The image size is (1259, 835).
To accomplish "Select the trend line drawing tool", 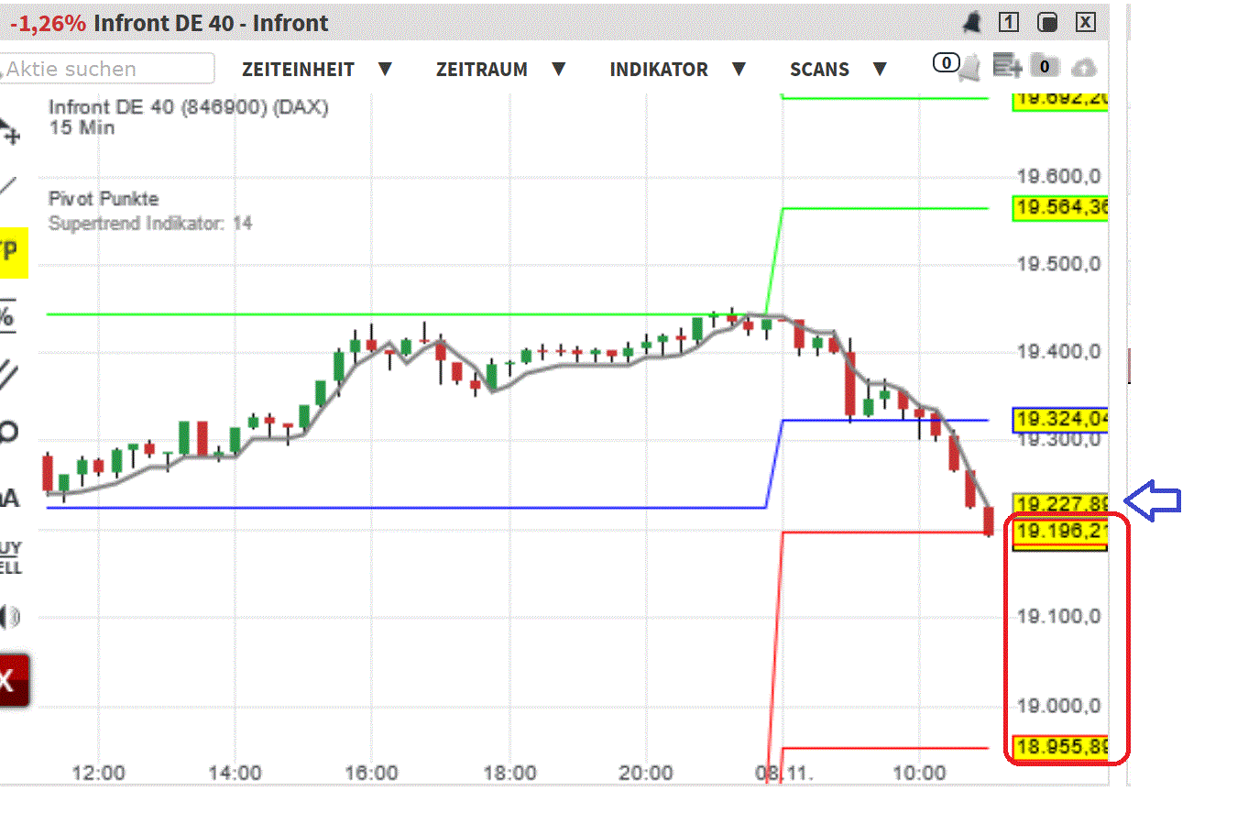I will coord(8,186).
